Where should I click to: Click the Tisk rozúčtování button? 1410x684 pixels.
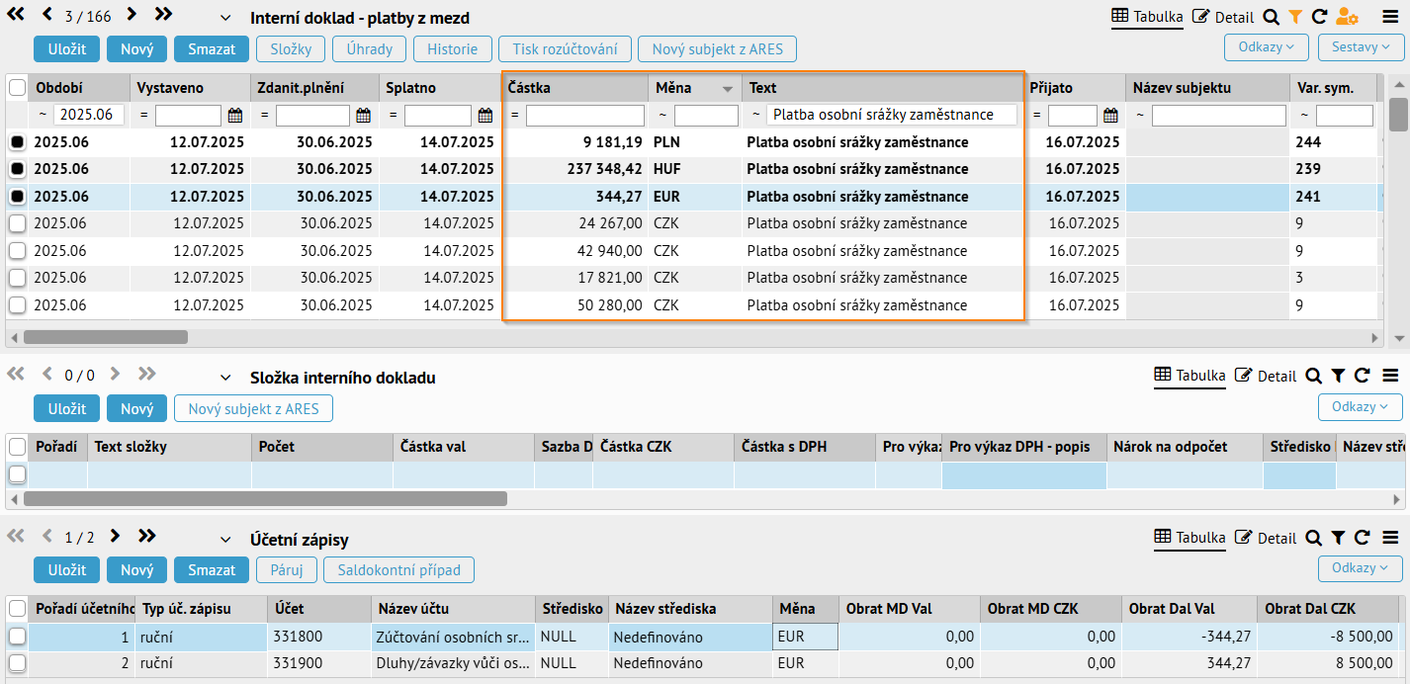[x=565, y=49]
